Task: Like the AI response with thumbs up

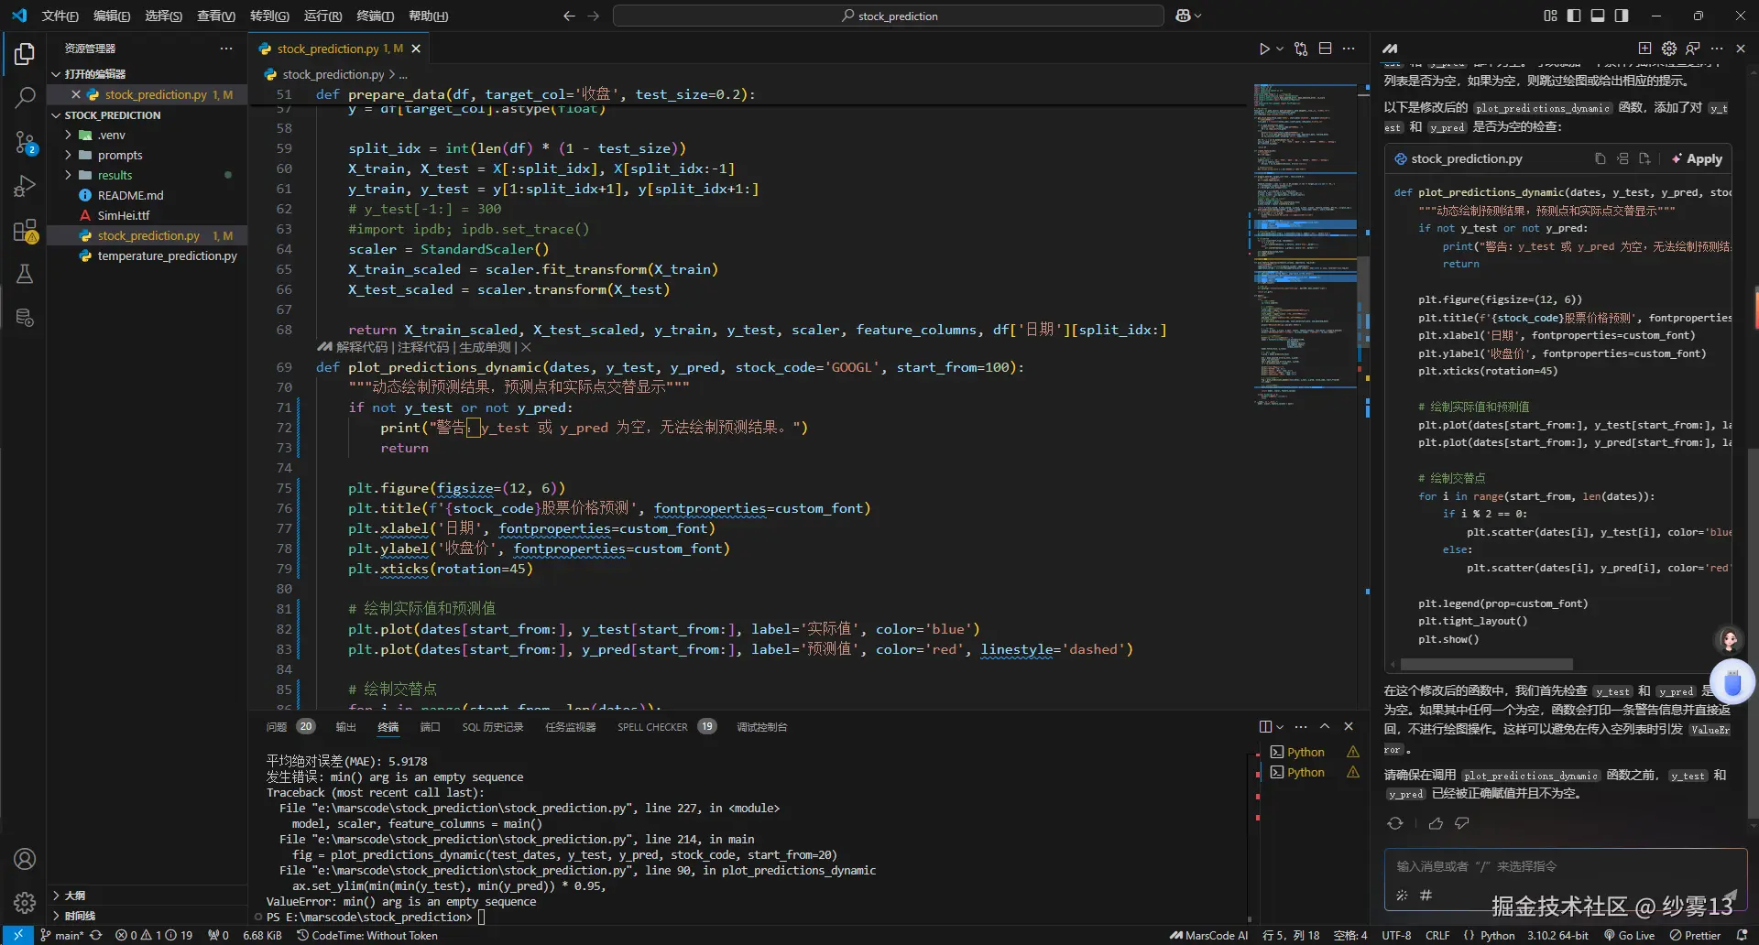Action: [1436, 823]
